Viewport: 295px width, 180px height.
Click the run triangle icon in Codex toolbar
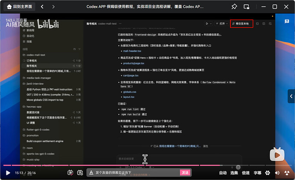(207, 23)
